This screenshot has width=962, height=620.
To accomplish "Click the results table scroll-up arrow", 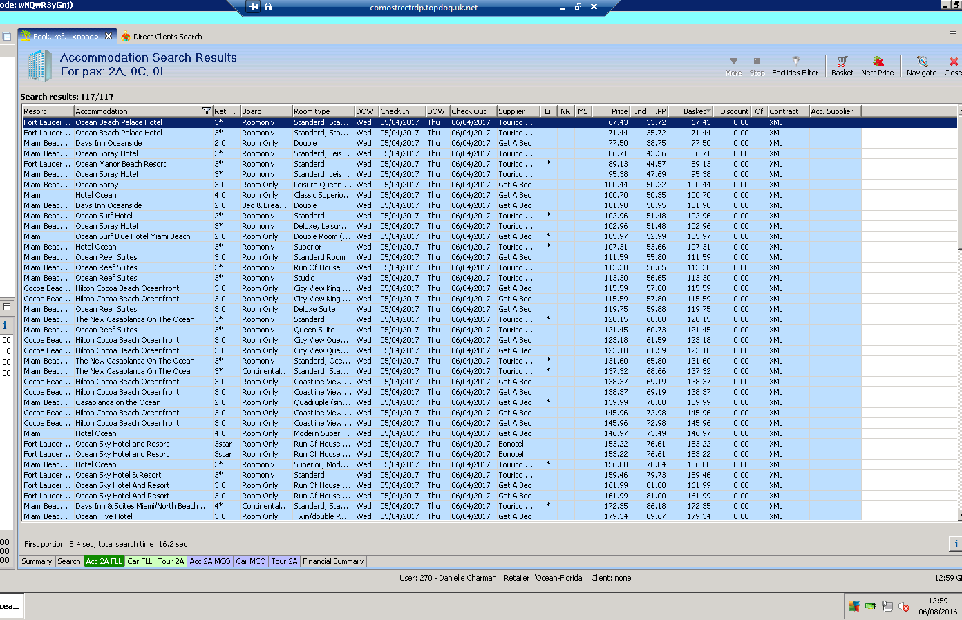I will pyautogui.click(x=959, y=111).
